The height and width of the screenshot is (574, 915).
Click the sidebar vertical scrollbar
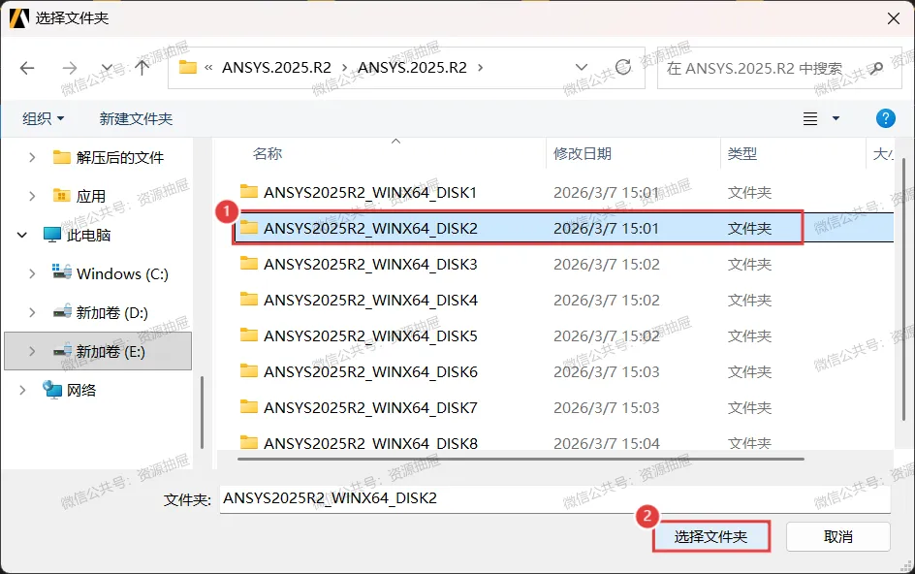pos(202,412)
